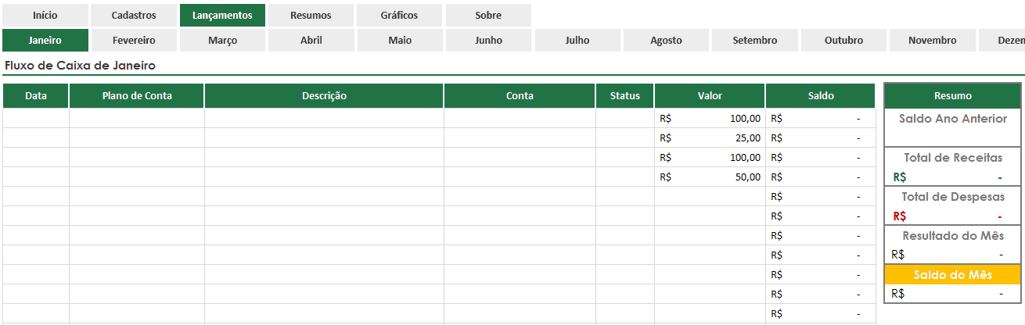Select the Setembro month button
This screenshot has height=325, width=1025.
(x=755, y=41)
